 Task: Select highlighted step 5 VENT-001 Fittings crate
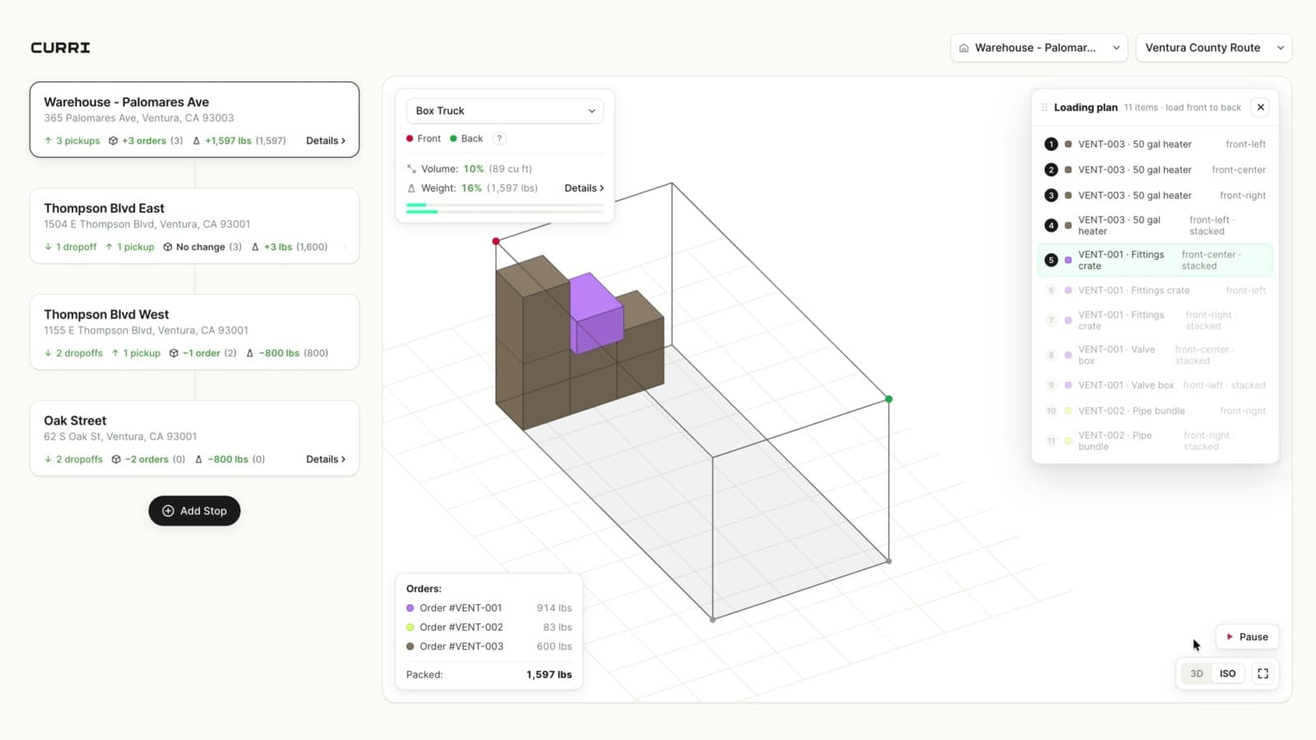pos(1155,260)
